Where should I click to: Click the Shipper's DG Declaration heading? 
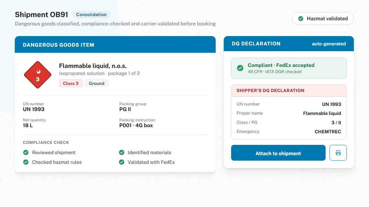point(270,90)
